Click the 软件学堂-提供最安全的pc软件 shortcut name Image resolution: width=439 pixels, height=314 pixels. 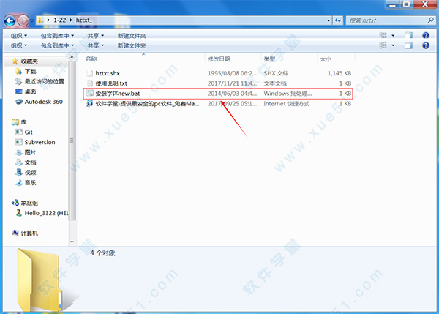[x=147, y=104]
